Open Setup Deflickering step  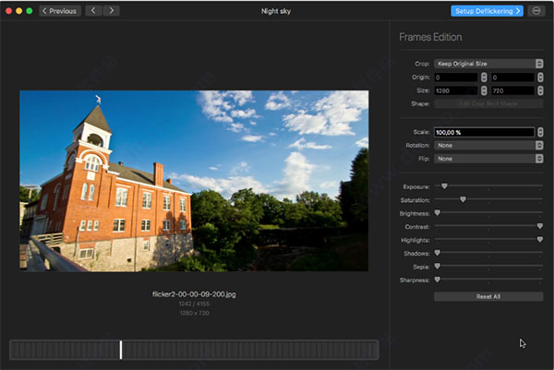point(487,11)
